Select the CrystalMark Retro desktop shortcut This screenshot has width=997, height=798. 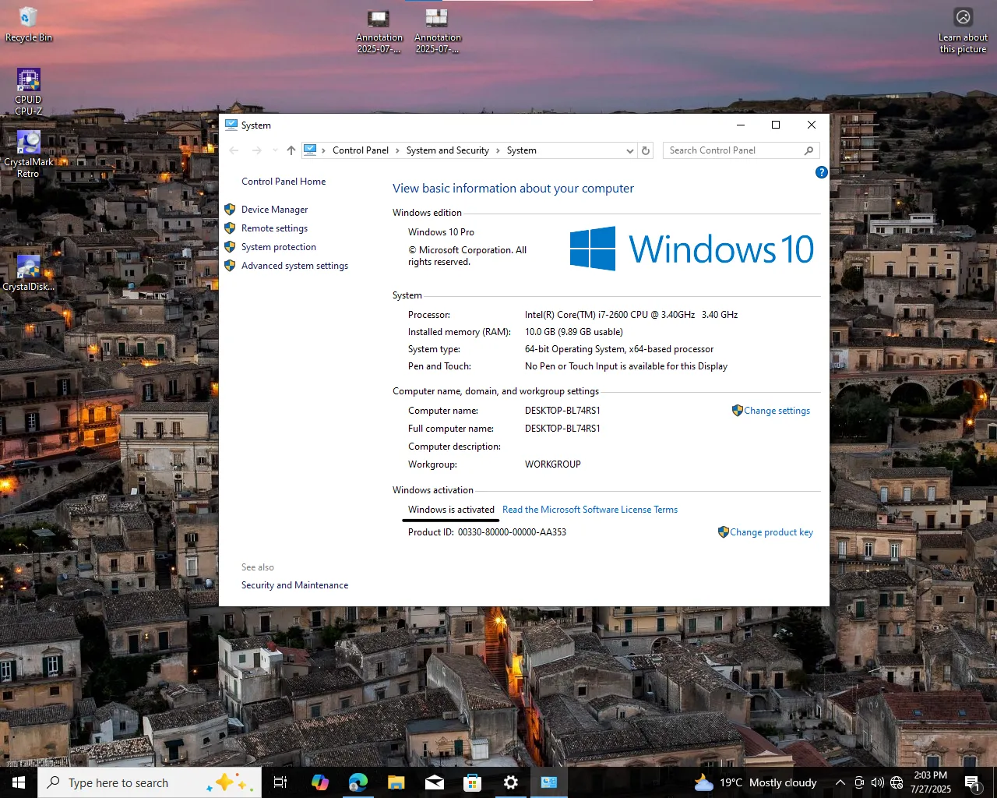pos(28,154)
